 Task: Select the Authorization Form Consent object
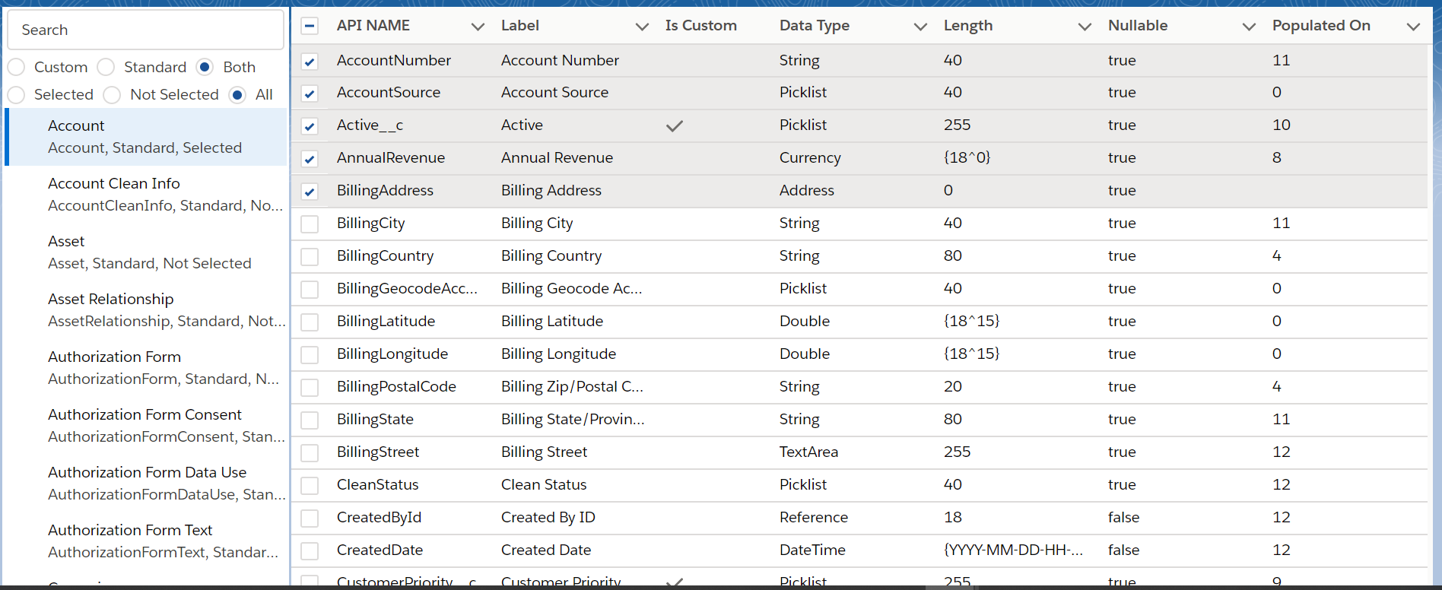149,425
